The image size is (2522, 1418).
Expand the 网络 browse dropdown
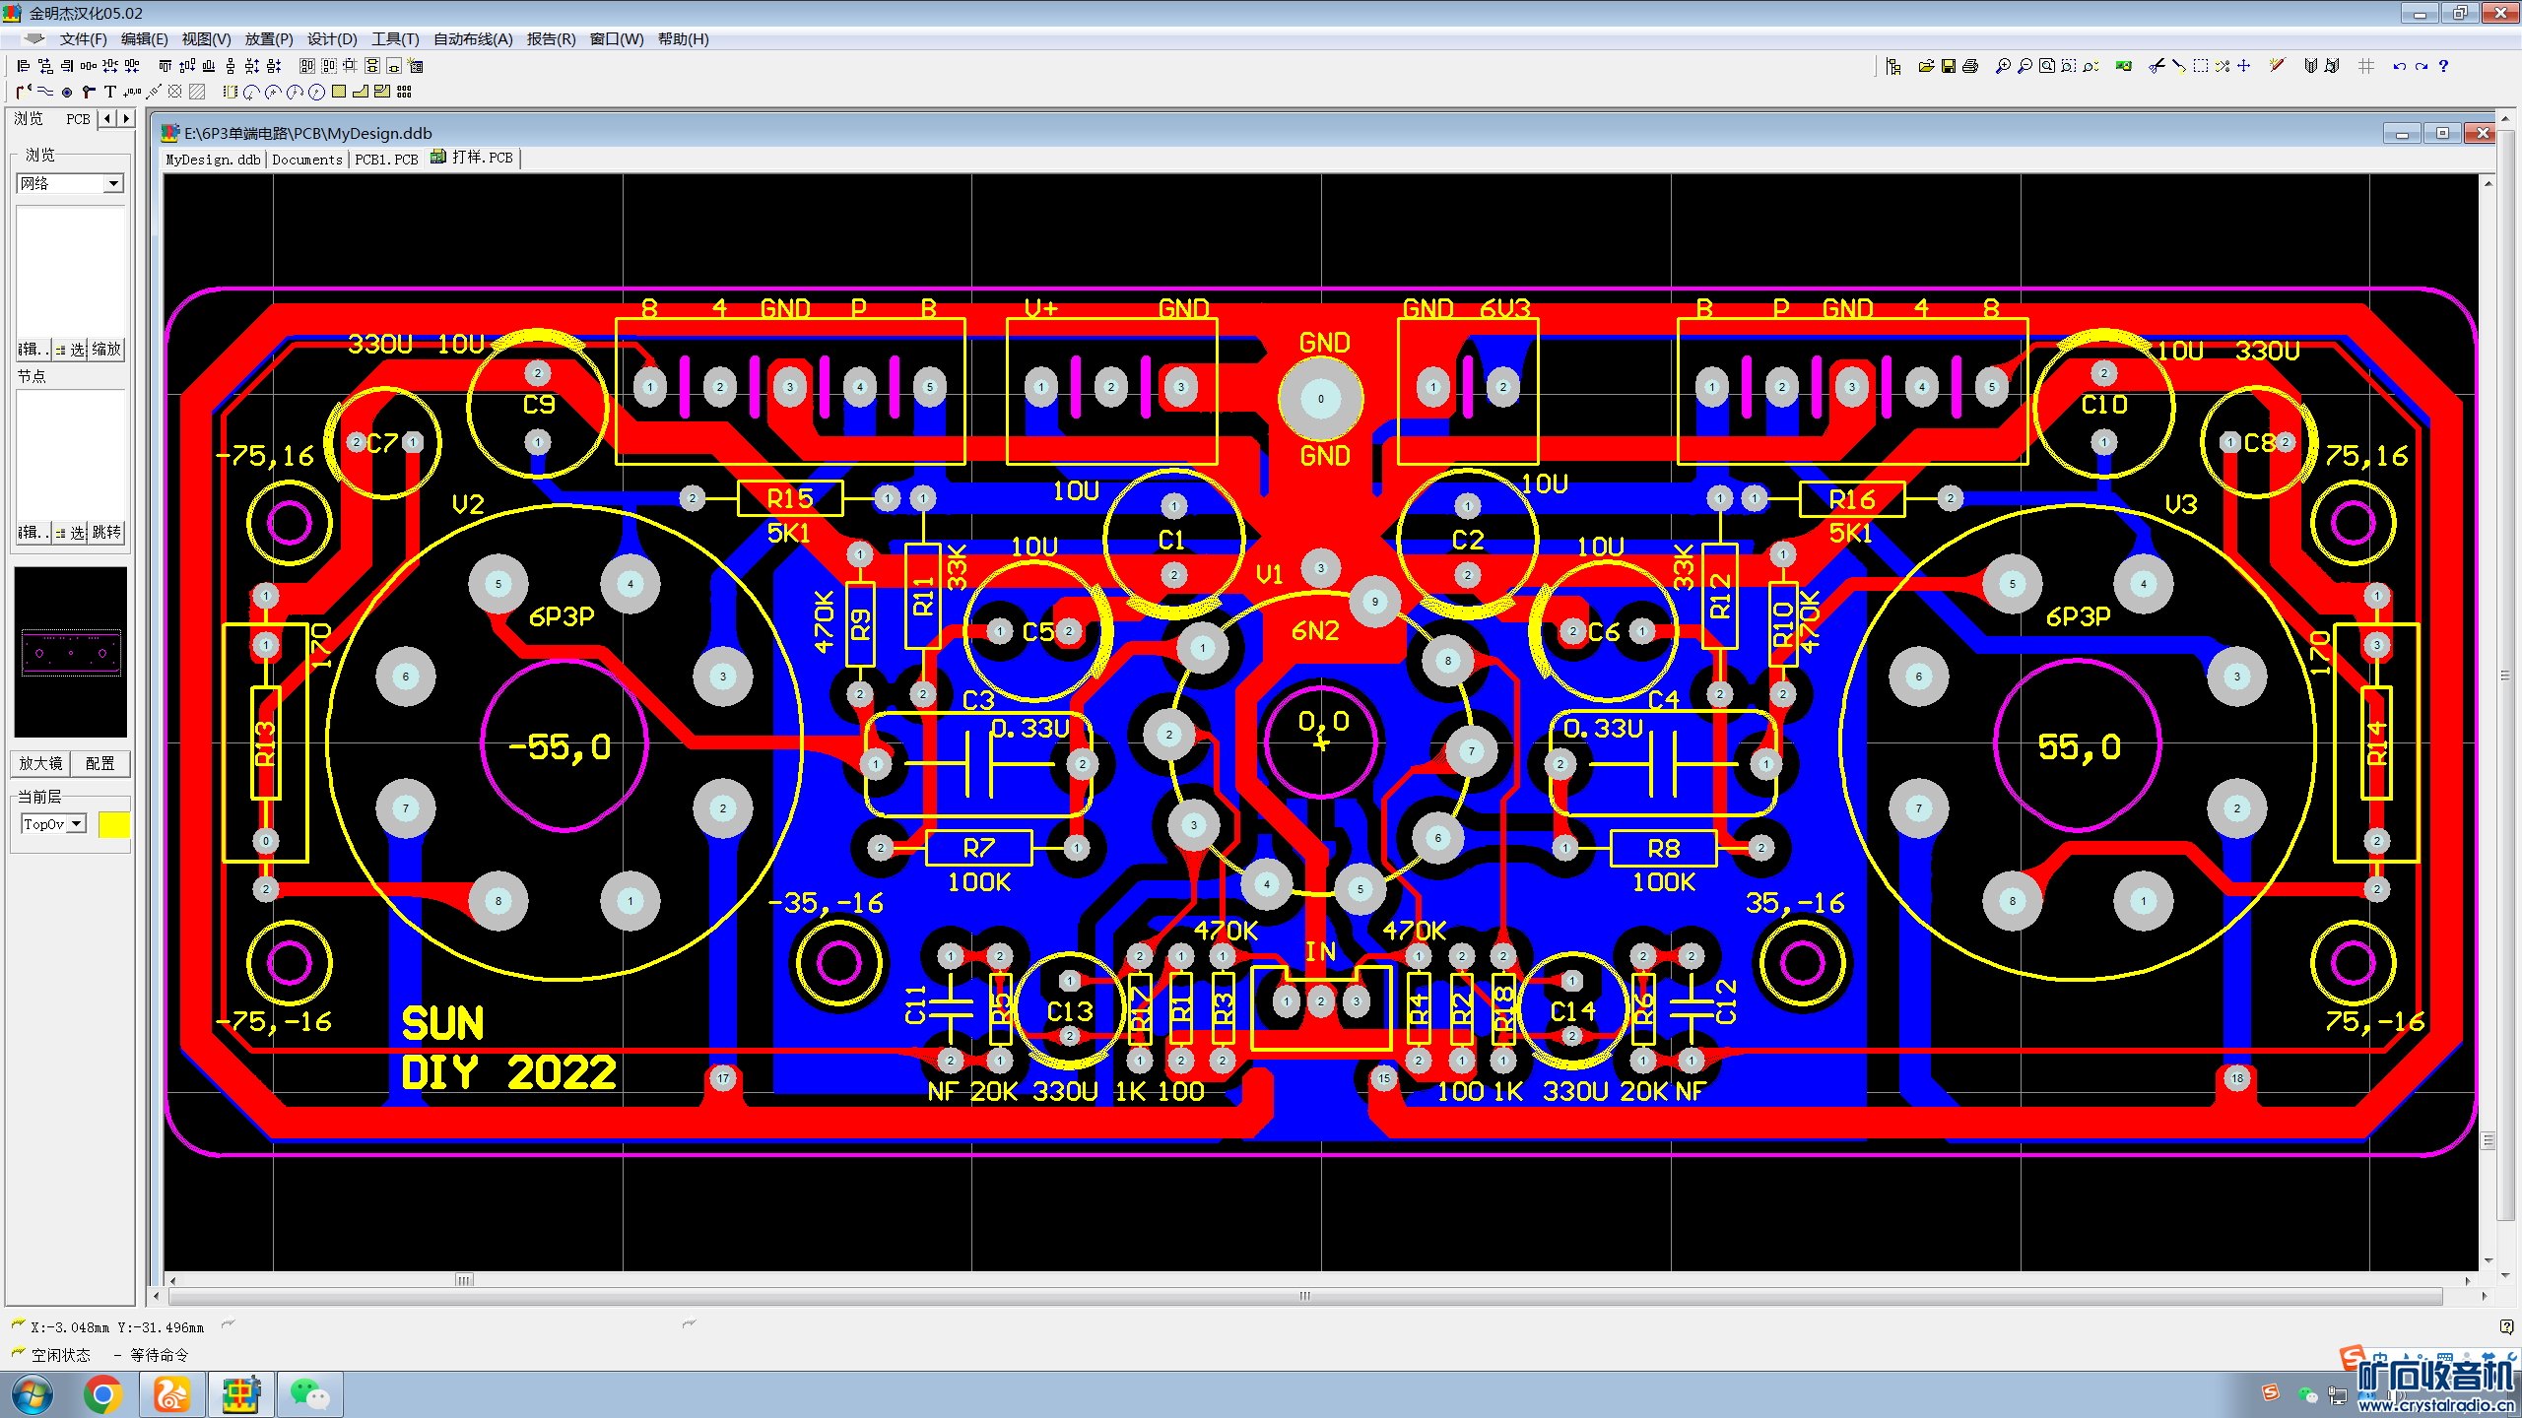pos(113,183)
